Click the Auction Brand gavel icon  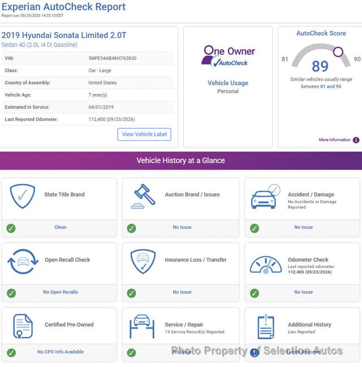click(143, 196)
